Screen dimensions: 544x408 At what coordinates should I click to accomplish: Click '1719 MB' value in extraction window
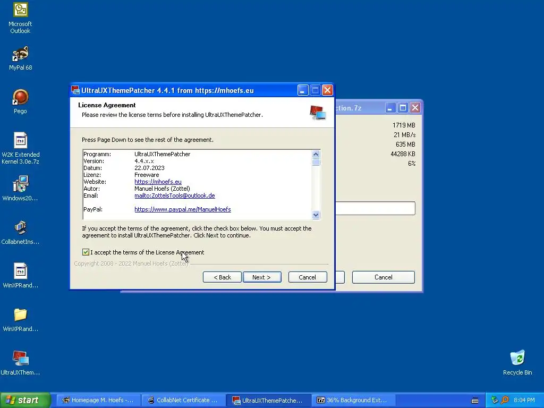pyautogui.click(x=404, y=125)
